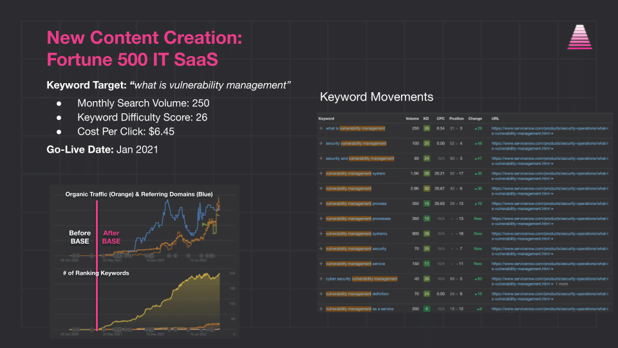This screenshot has width=618, height=348.
Task: Click the plus icon beside 'cyber security vulnerability management'
Action: [x=321, y=278]
